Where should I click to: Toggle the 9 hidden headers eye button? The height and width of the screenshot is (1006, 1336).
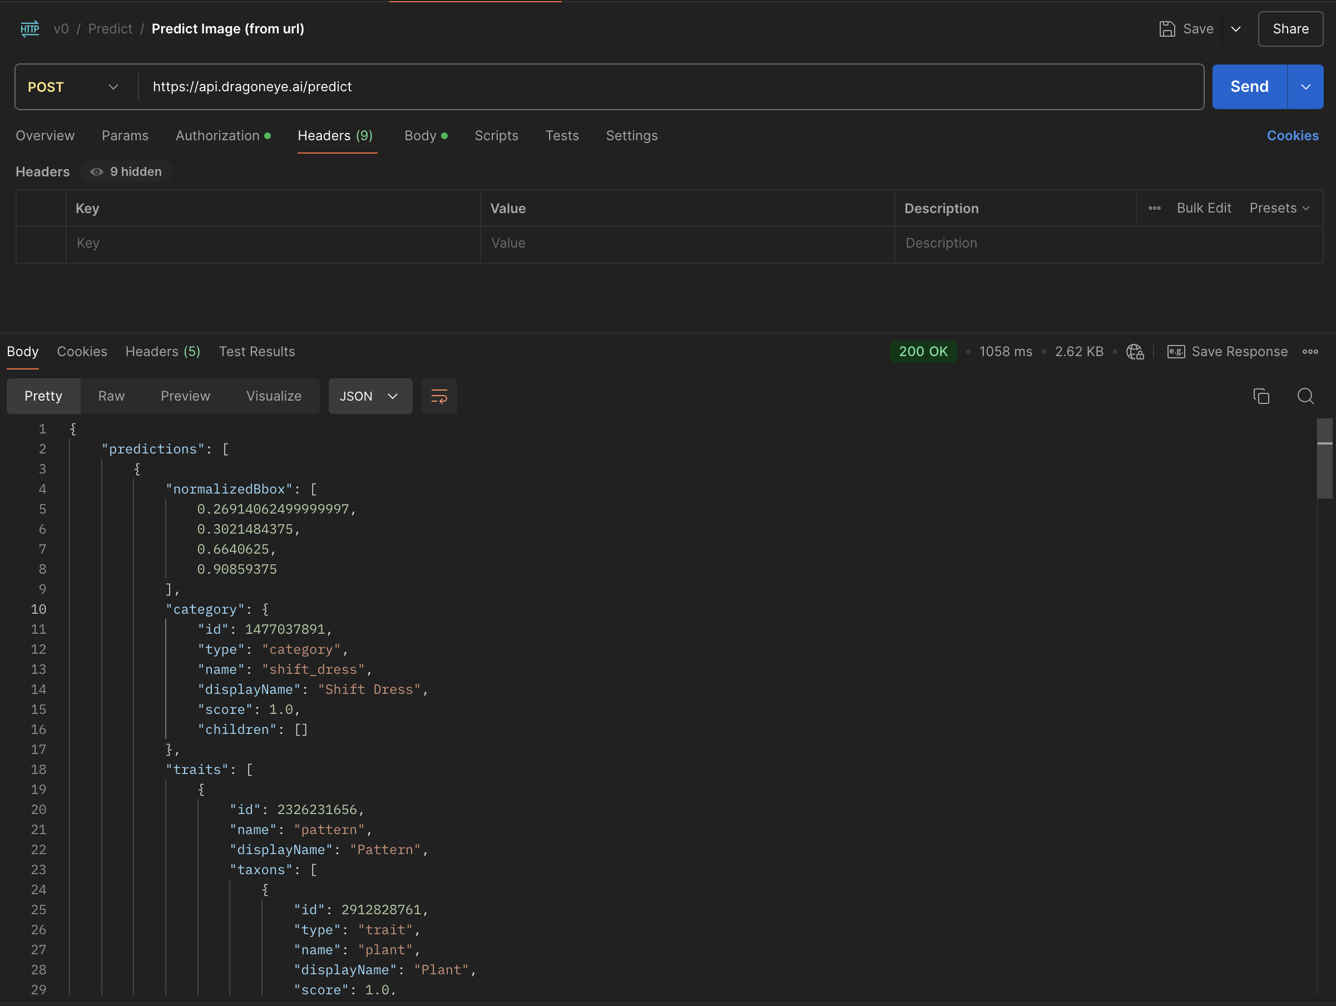click(126, 171)
